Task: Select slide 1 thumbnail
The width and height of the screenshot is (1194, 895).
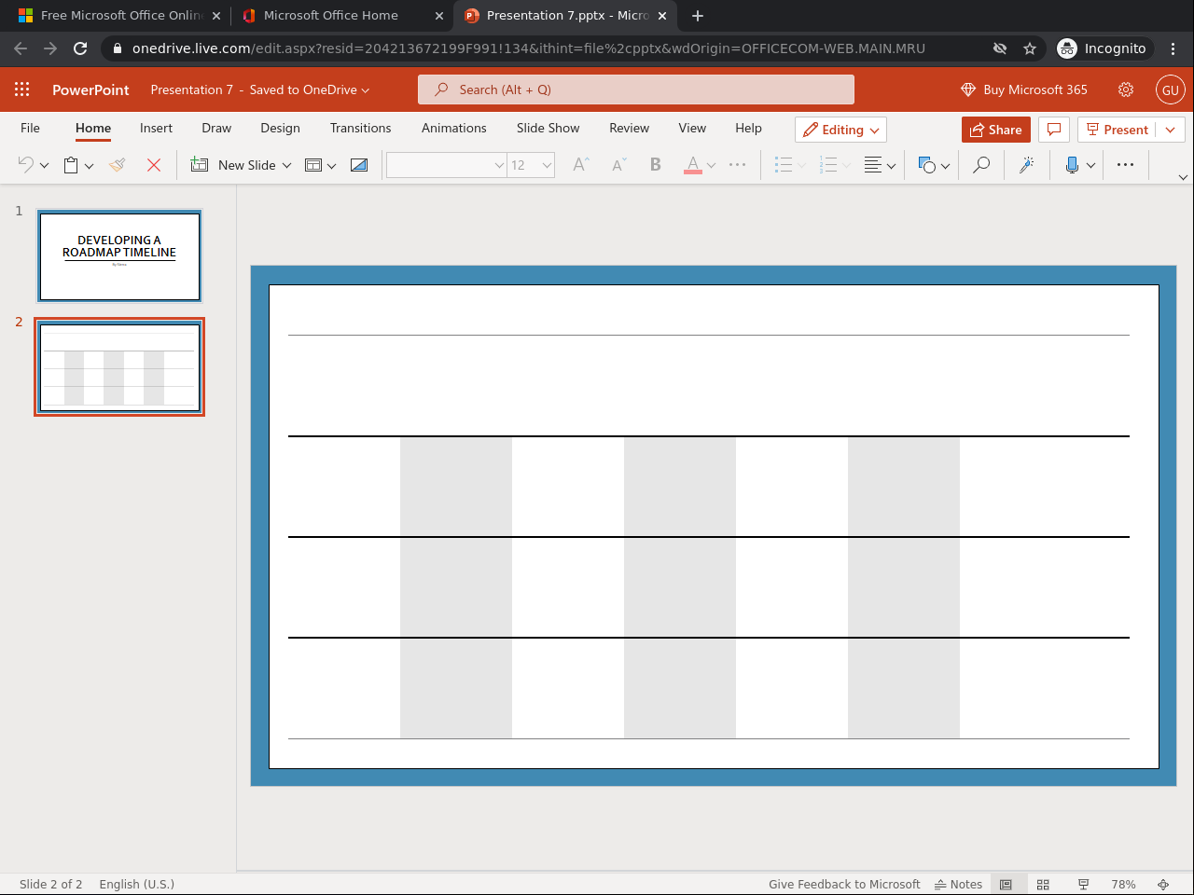Action: (x=119, y=255)
